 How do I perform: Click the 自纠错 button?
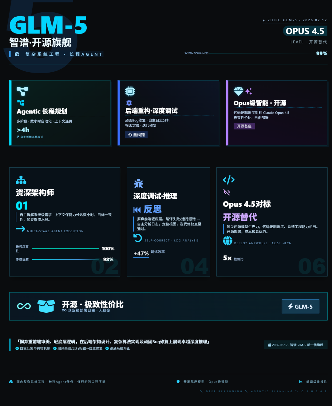[x=136, y=135]
